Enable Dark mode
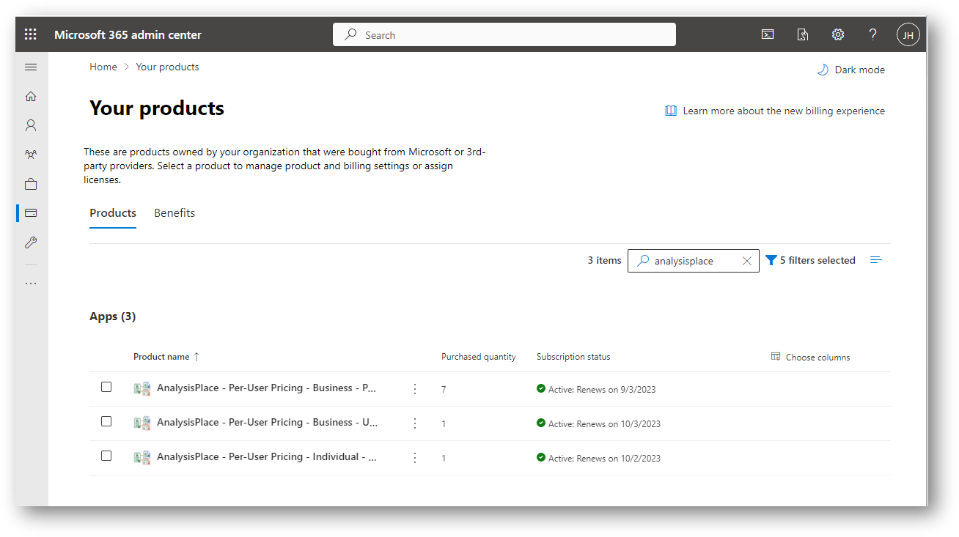This screenshot has width=959, height=537. point(851,70)
